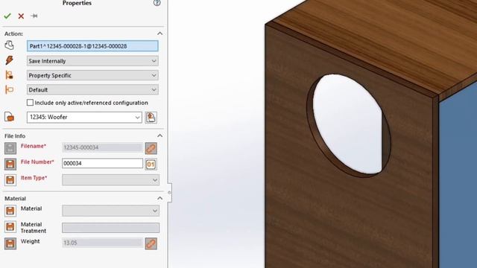Click the project folder icon beside Woofer
477x268 pixels.
(10, 117)
